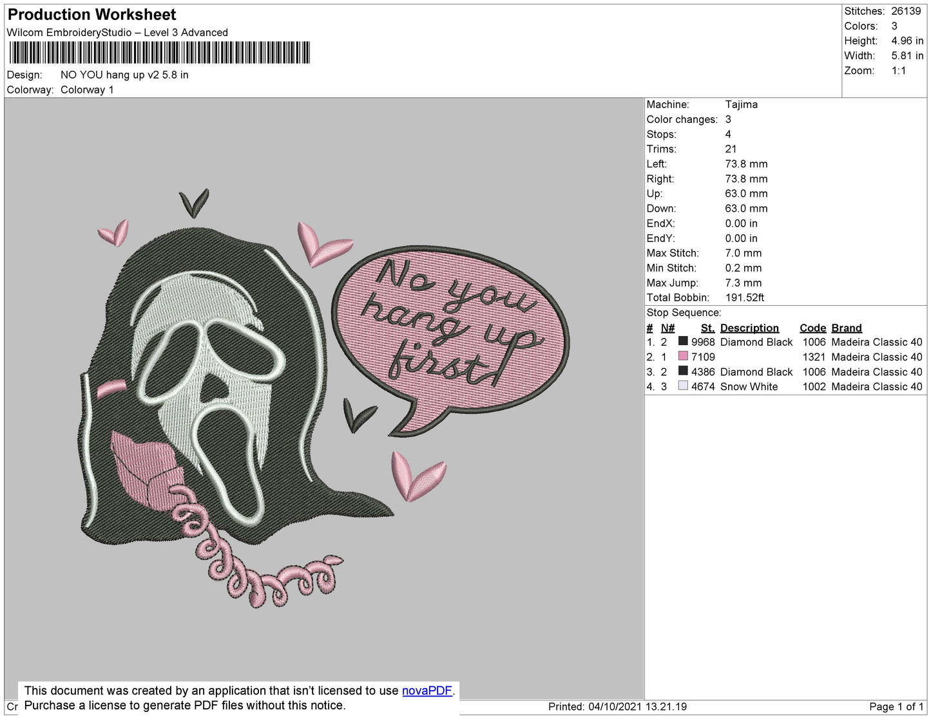Click the 'EndY:' label
This screenshot has height=719, width=931.
click(661, 238)
